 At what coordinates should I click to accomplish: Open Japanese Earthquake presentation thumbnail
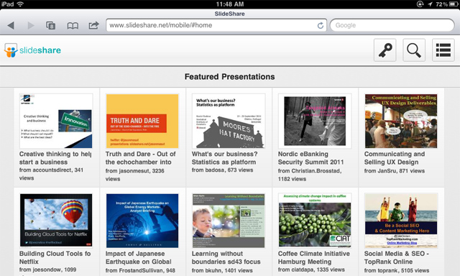pos(142,220)
